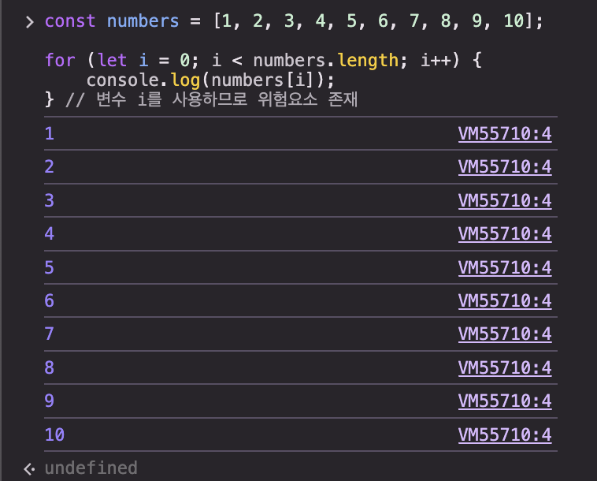Click the 'undefined' return value
Image resolution: width=597 pixels, height=481 pixels.
pos(91,468)
